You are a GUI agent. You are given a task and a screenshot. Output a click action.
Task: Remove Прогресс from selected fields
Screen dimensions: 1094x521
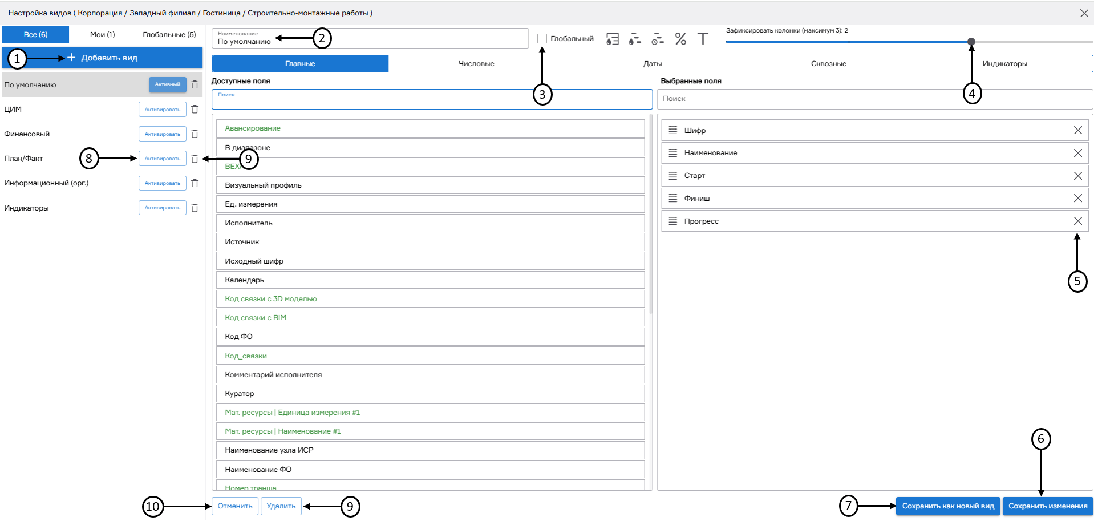(1077, 221)
